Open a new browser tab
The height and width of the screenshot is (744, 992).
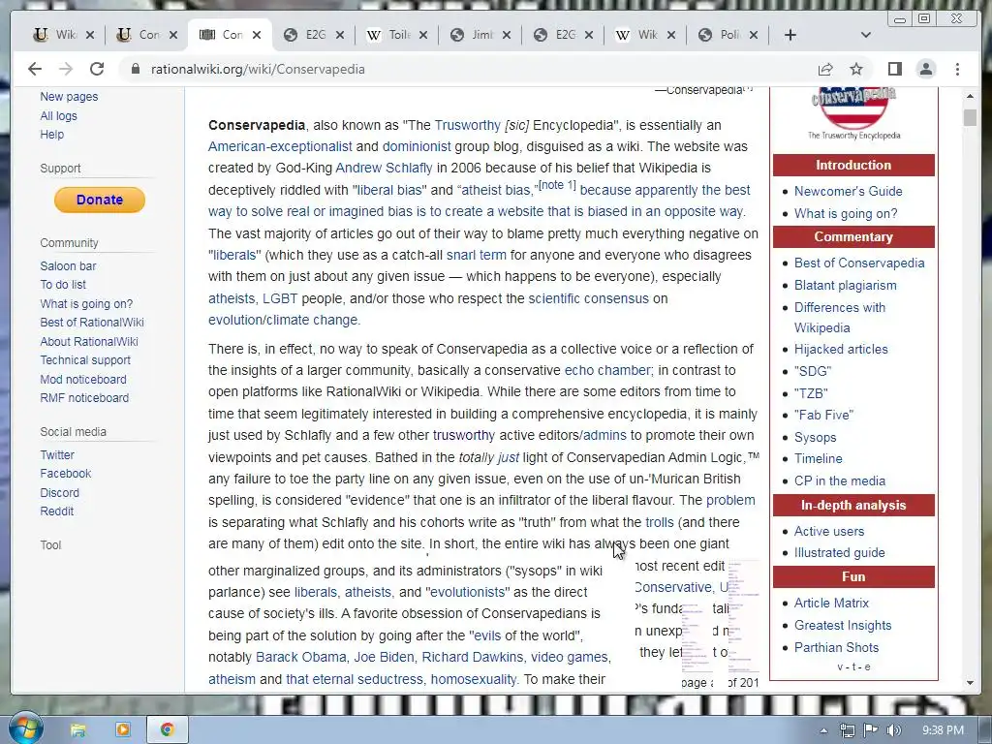coord(790,35)
